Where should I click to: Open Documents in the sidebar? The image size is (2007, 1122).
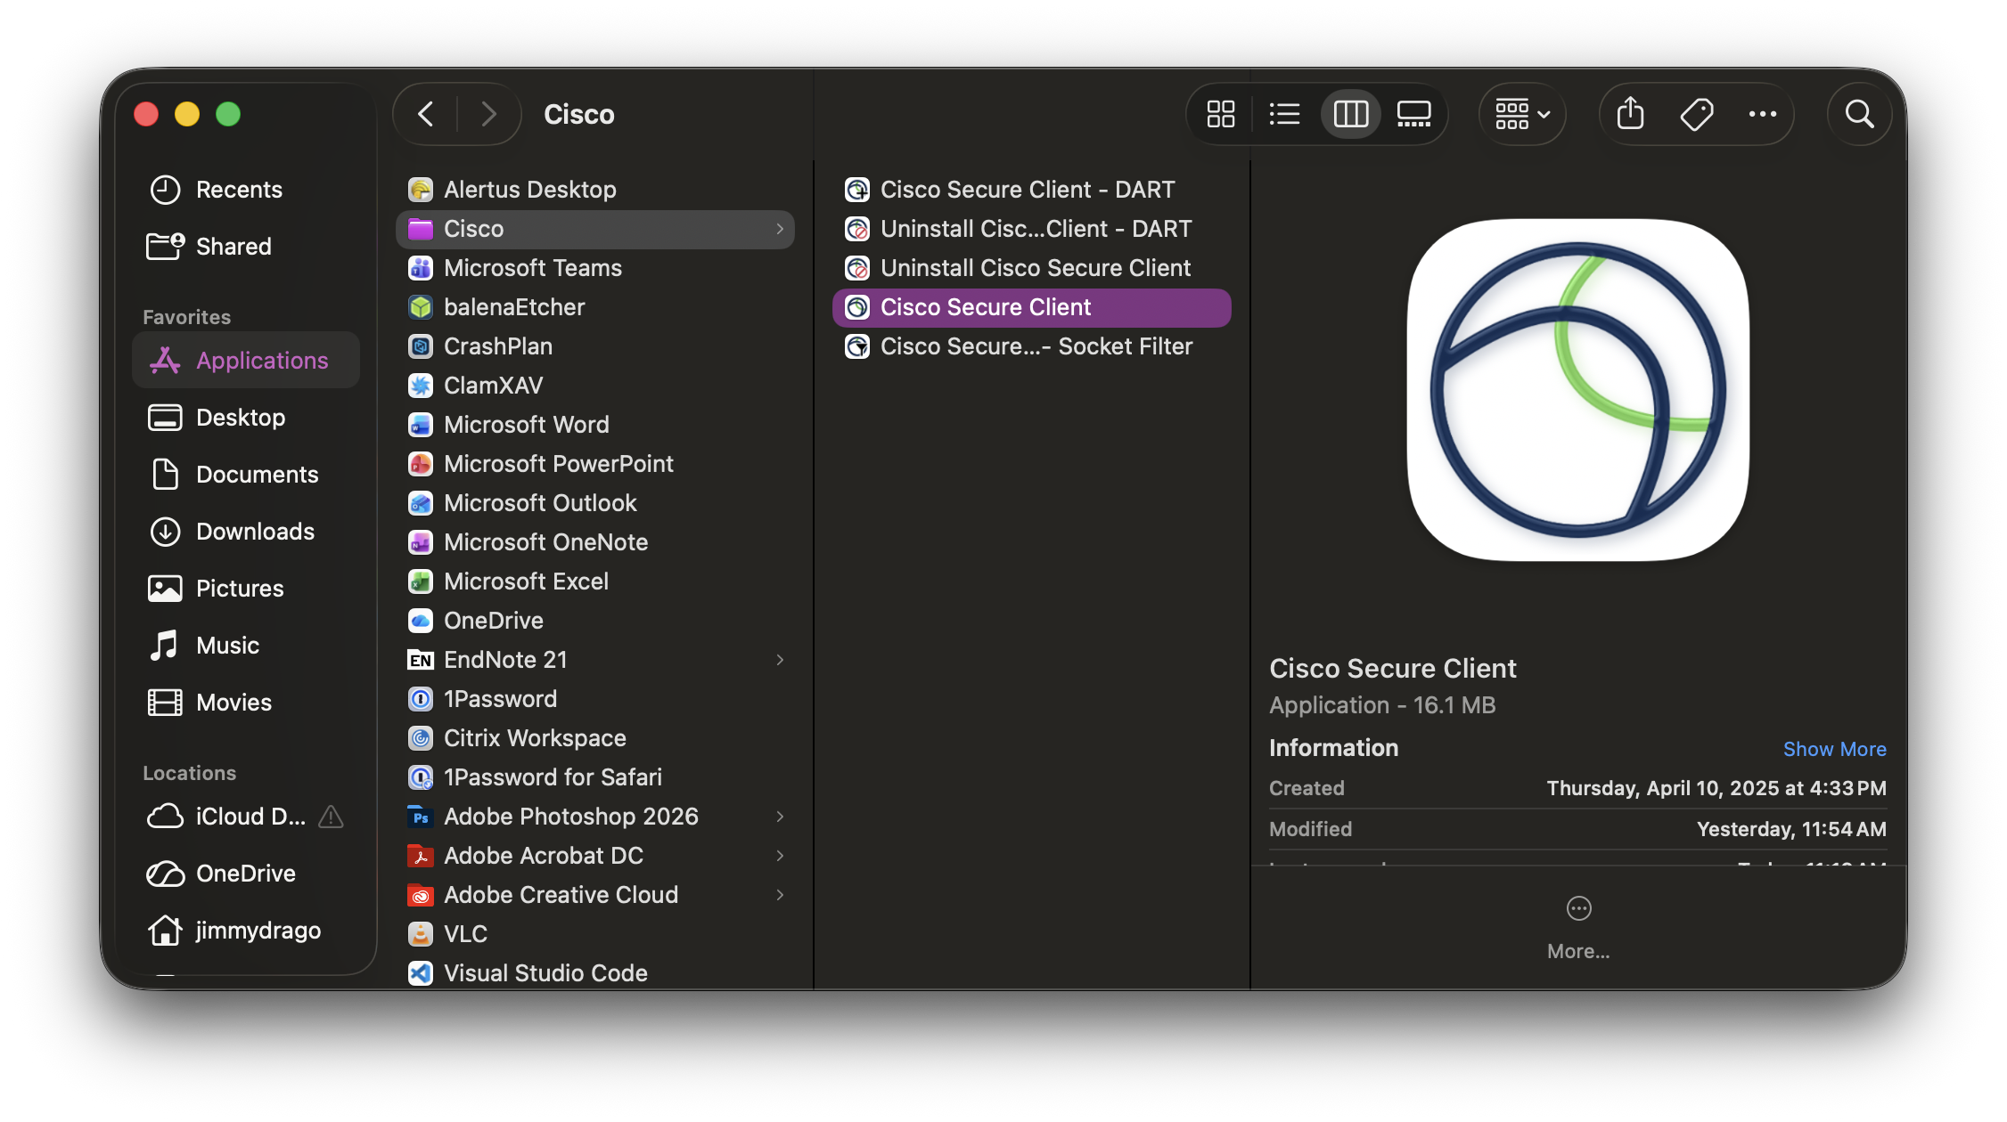(x=246, y=475)
